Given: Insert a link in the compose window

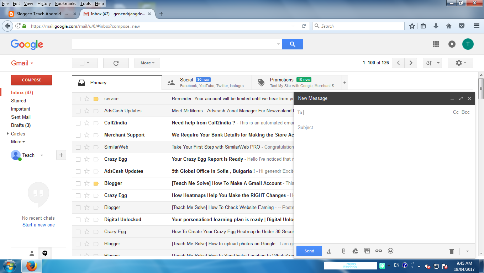Looking at the screenshot, I should pos(378,251).
